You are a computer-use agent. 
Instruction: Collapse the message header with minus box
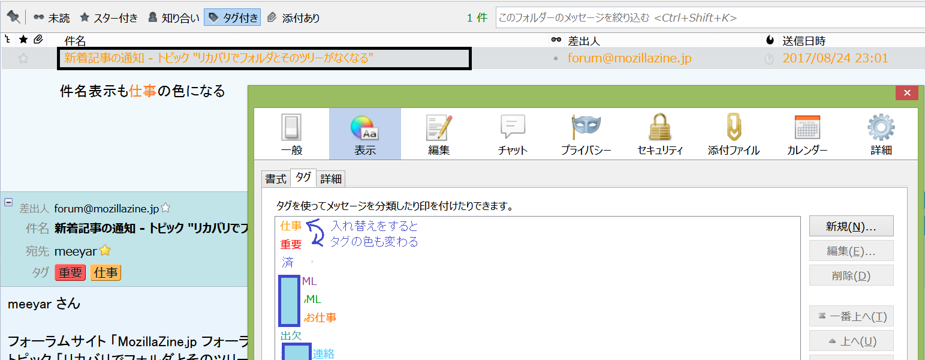point(8,203)
